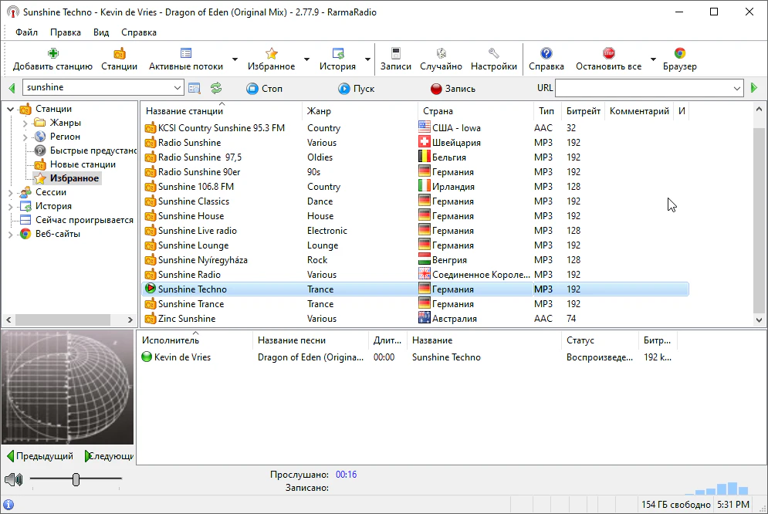Click the globe album art thumbnail
The width and height of the screenshot is (768, 514).
pyautogui.click(x=68, y=387)
